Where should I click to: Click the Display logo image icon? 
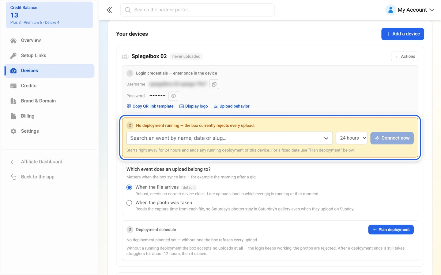[182, 106]
